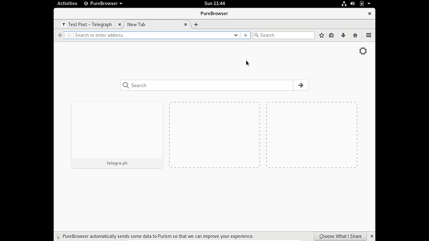Go to the Home page icon
Viewport: 429px width, 241px height.
click(x=355, y=35)
